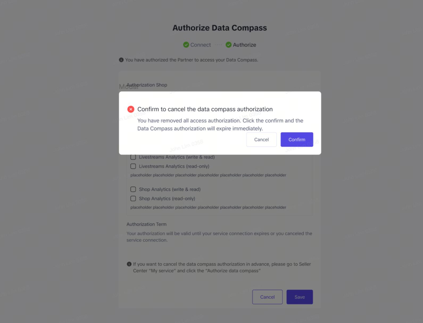Click the Save button at bottom

300,297
